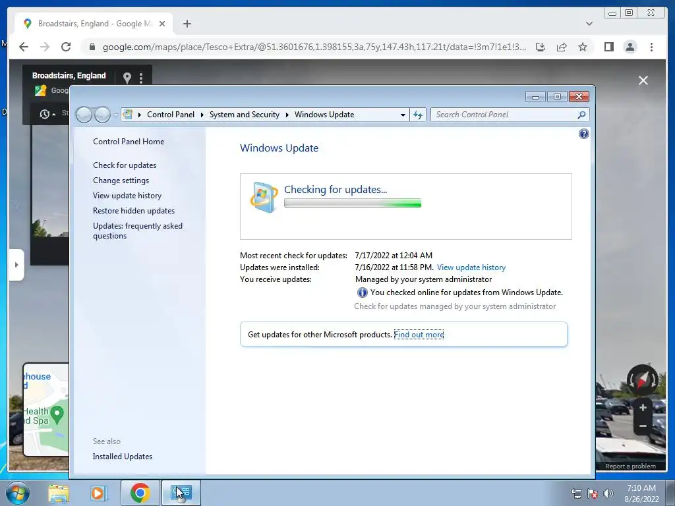The width and height of the screenshot is (675, 506).
Task: Open Change settings link
Action: 121,181
